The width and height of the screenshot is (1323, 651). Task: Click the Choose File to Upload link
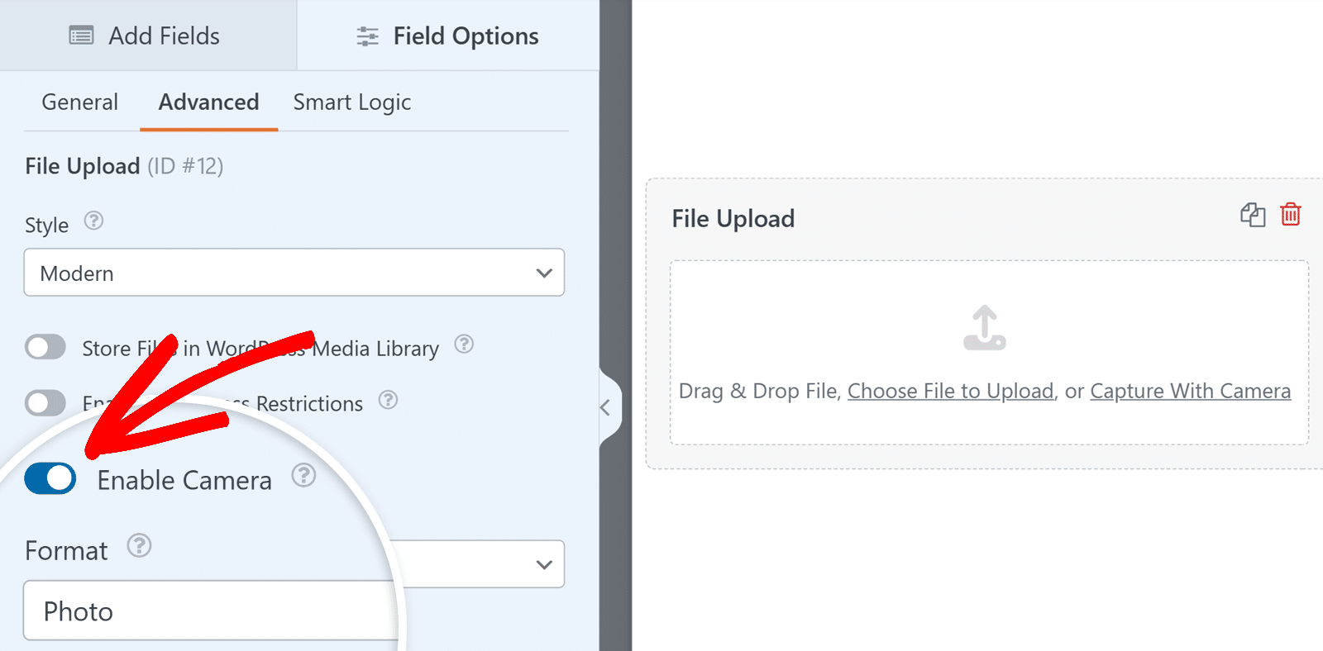point(950,391)
